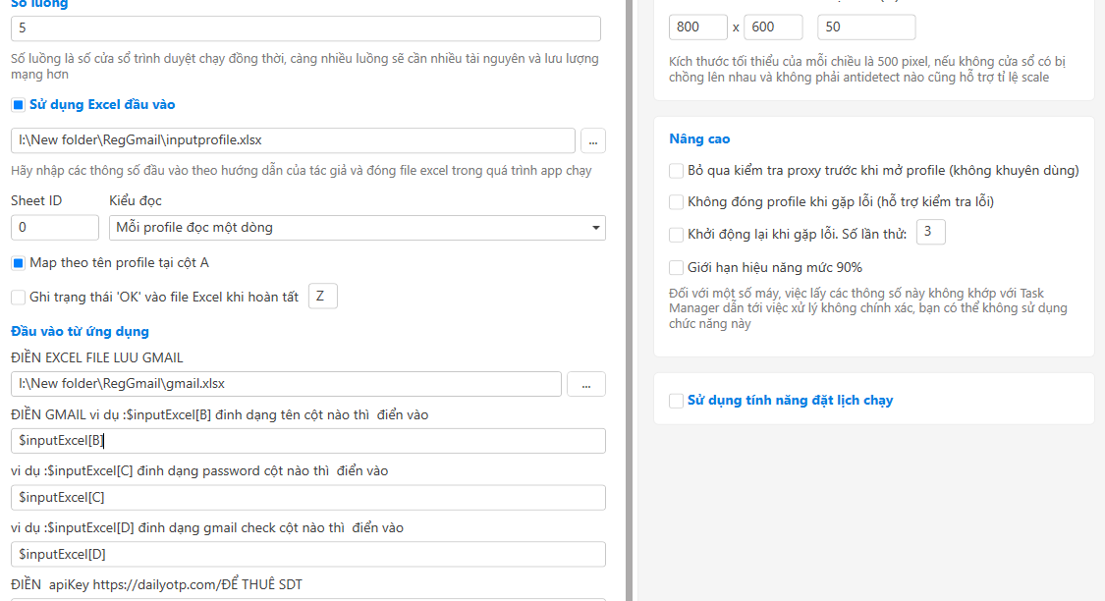Screen dimensions: 1105x601
Task: Enable 'Bỏ qua kiểm tra proxy' checkbox
Action: click(x=676, y=170)
